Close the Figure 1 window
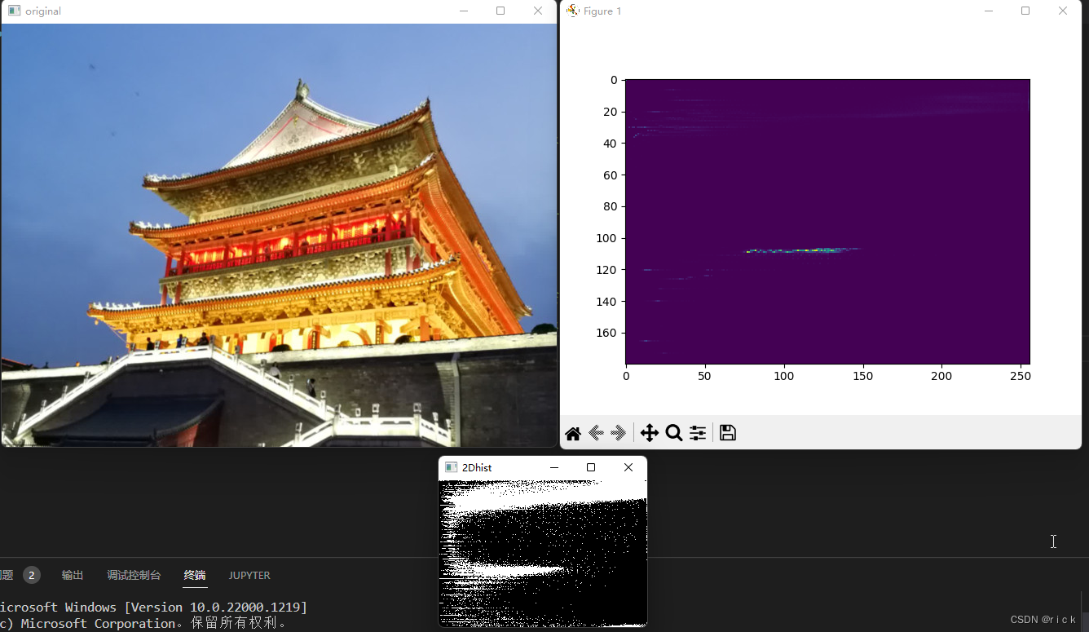This screenshot has height=632, width=1089. tap(1063, 11)
